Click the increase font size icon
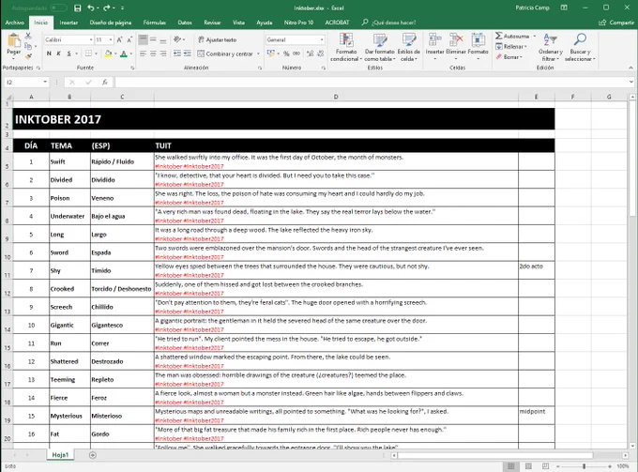Image resolution: width=638 pixels, height=472 pixels. click(x=120, y=39)
